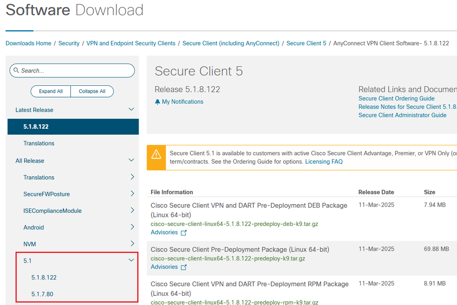The height and width of the screenshot is (305, 457).
Task: Click the My Notifications bell icon
Action: coord(157,102)
